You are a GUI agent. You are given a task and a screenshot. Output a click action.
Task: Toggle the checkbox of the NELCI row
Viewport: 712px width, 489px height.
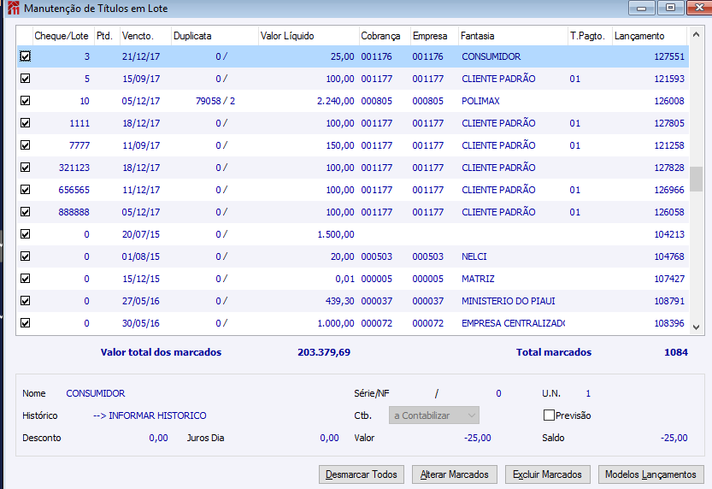[26, 256]
